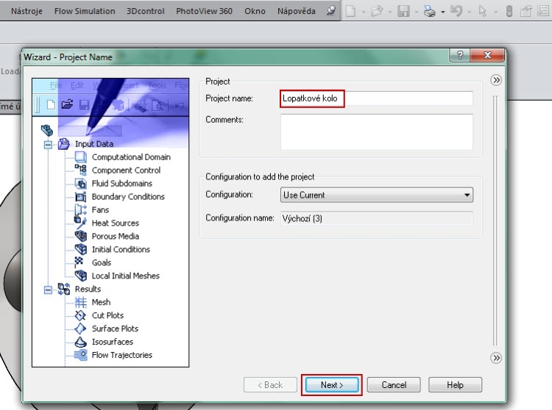
Task: Click the wizard title bar question-mark help button
Action: click(460, 55)
